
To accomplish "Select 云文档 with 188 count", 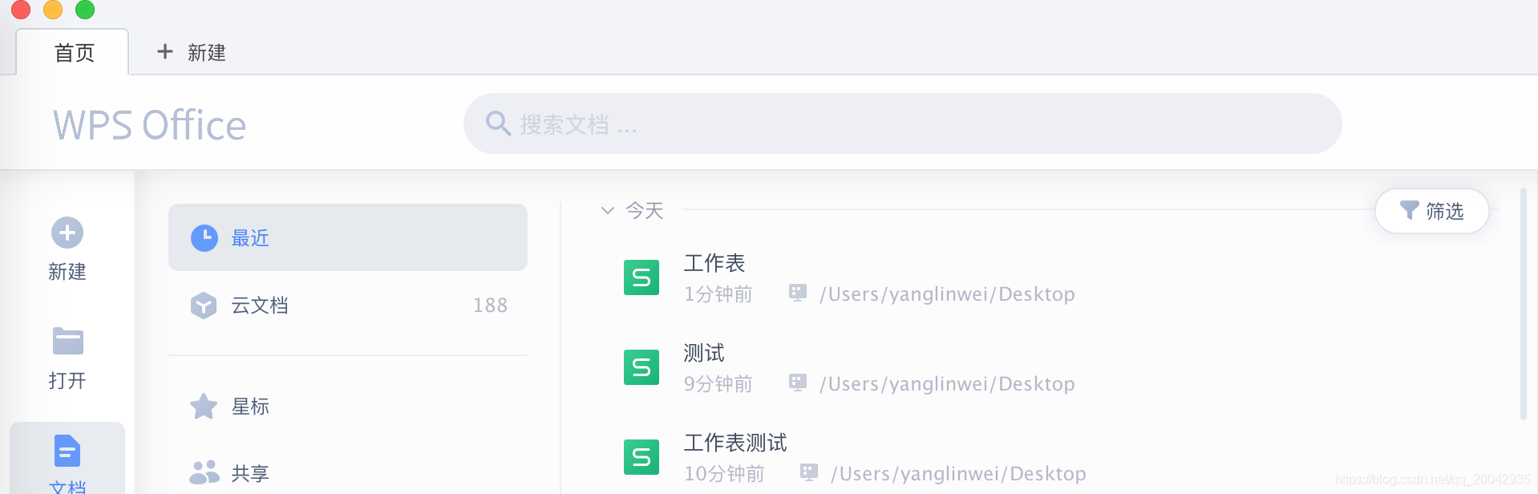I will [x=348, y=306].
